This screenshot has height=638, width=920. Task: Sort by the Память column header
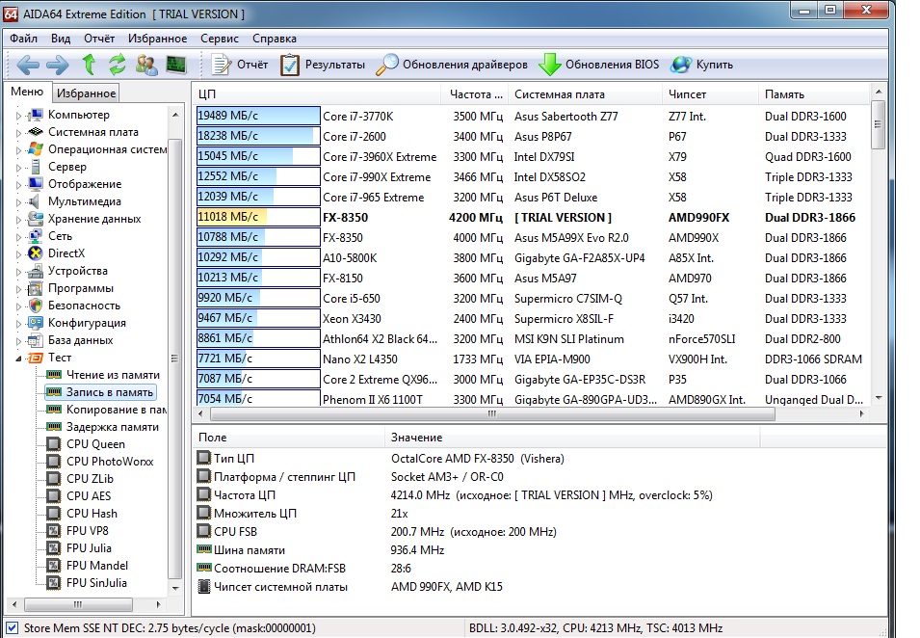(x=813, y=94)
